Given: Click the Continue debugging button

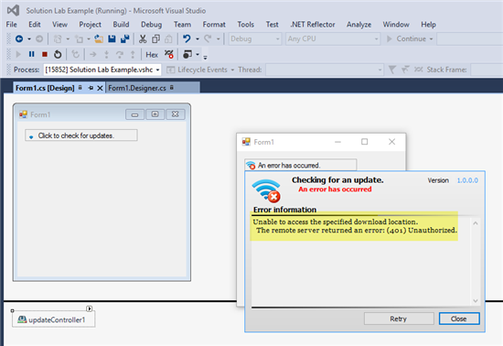Looking at the screenshot, I should click(407, 38).
